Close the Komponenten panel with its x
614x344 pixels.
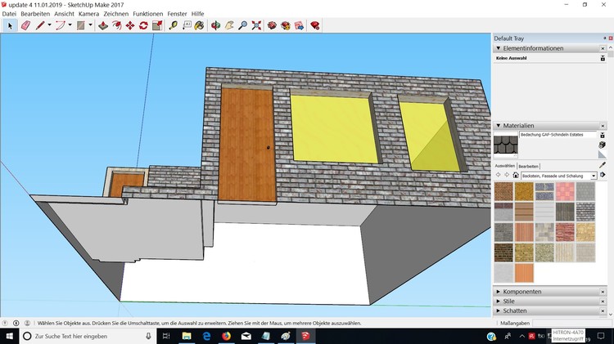[603, 292]
